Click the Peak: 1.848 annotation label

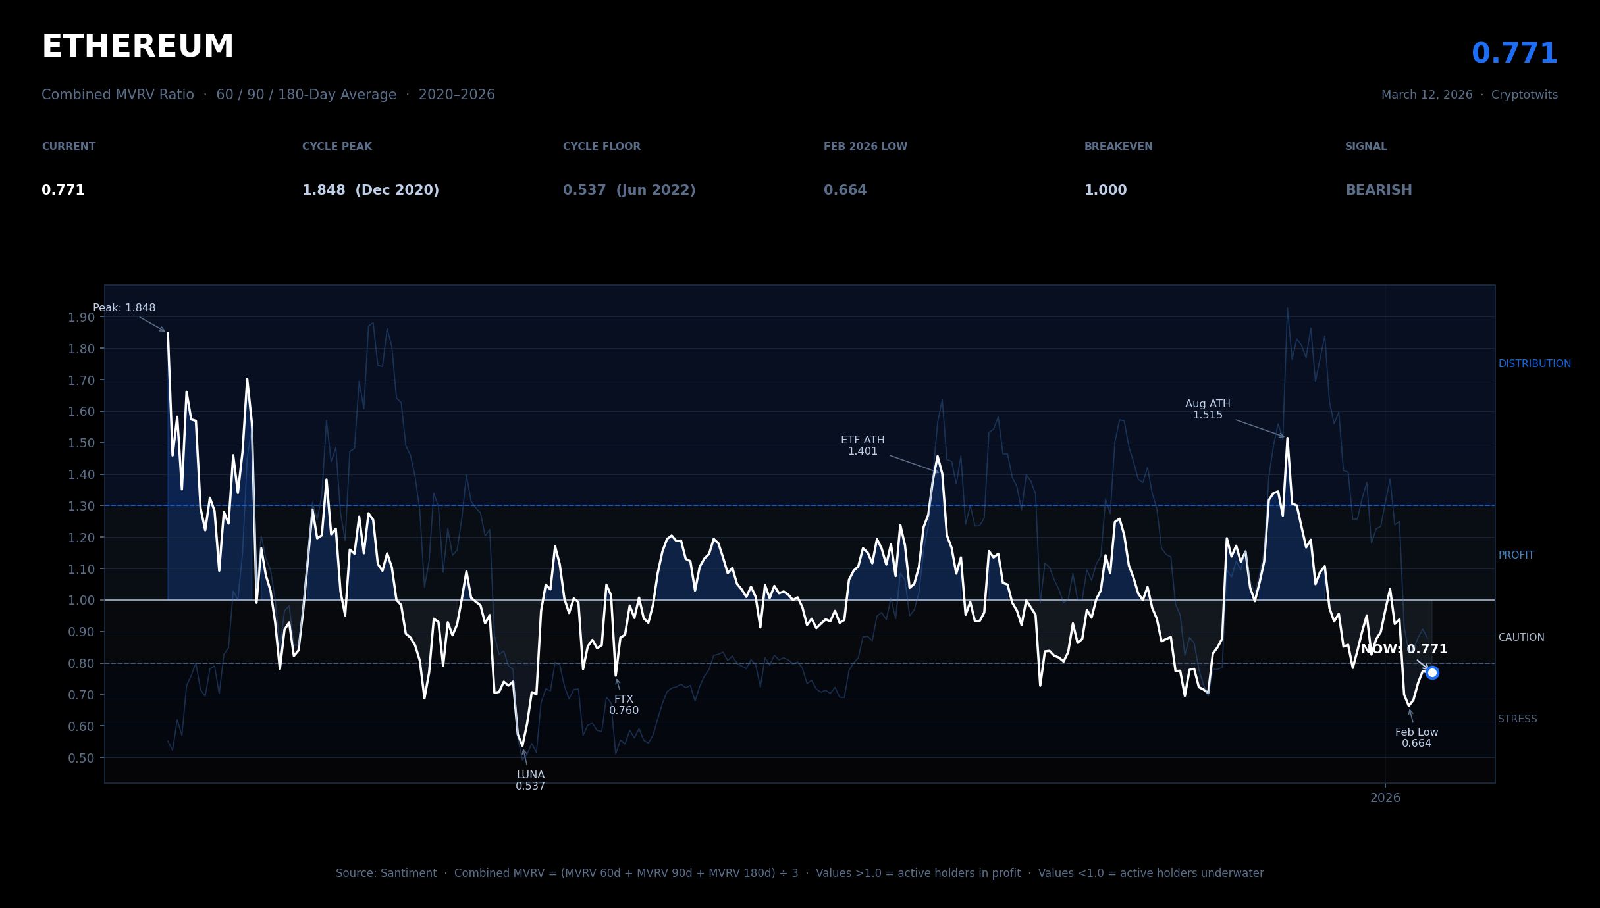124,308
